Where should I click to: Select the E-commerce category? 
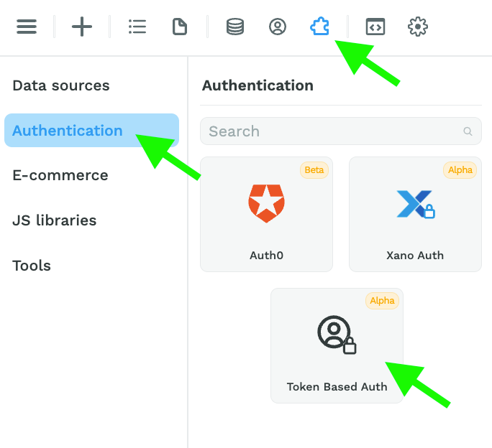coord(60,175)
